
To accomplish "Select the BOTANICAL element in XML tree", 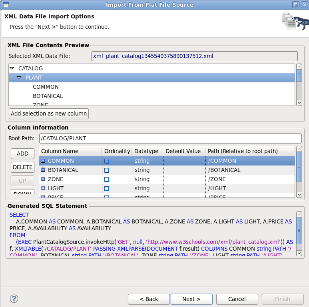I will [x=48, y=96].
